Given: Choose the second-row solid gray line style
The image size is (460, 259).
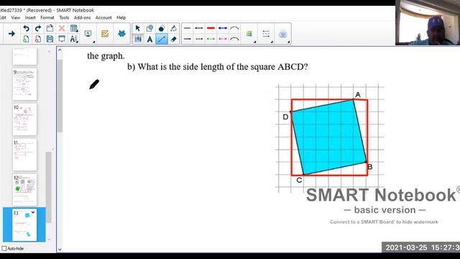Looking at the screenshot, I should coord(187,39).
